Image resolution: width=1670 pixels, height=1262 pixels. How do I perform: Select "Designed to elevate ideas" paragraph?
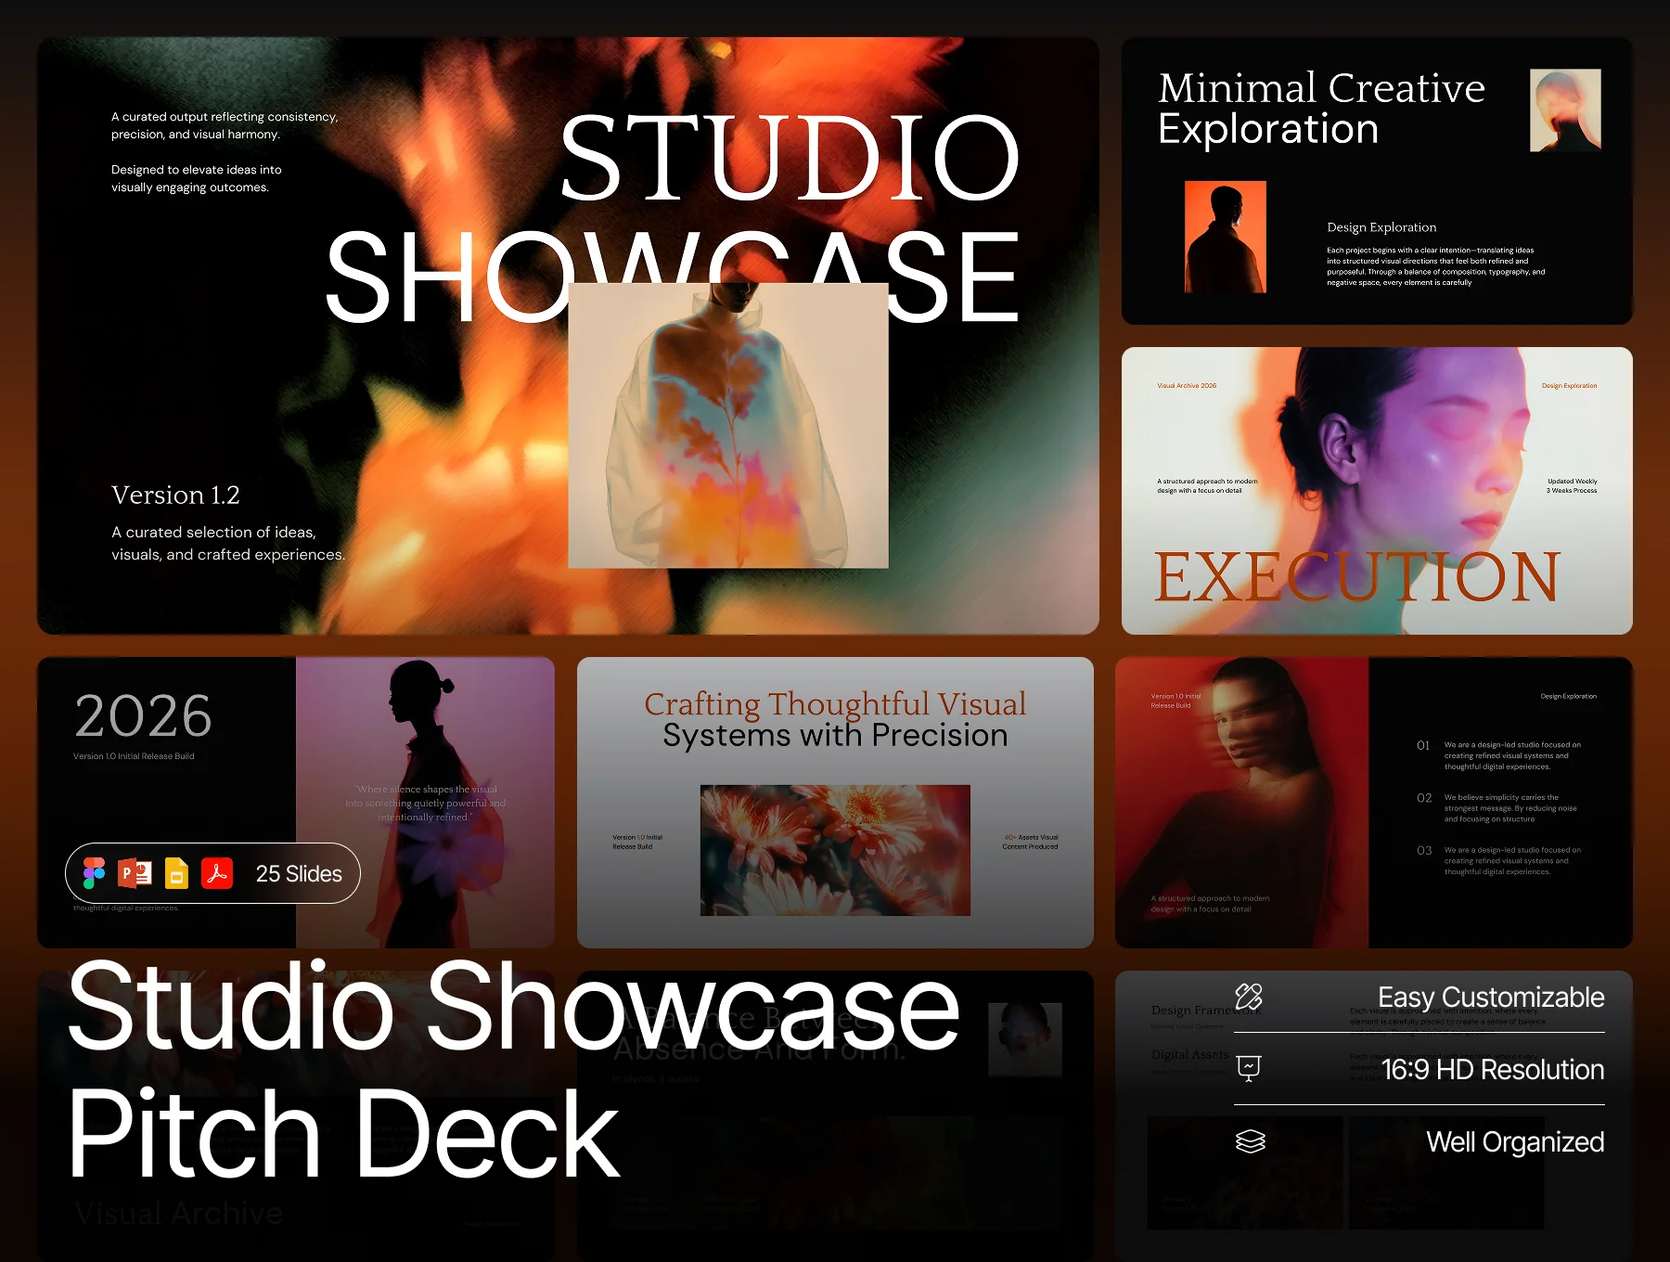coord(197,178)
